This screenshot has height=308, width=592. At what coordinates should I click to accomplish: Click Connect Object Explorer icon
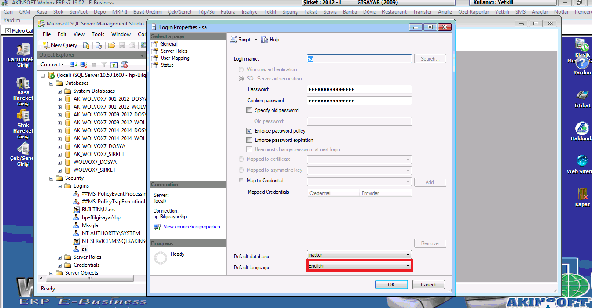pyautogui.click(x=74, y=65)
